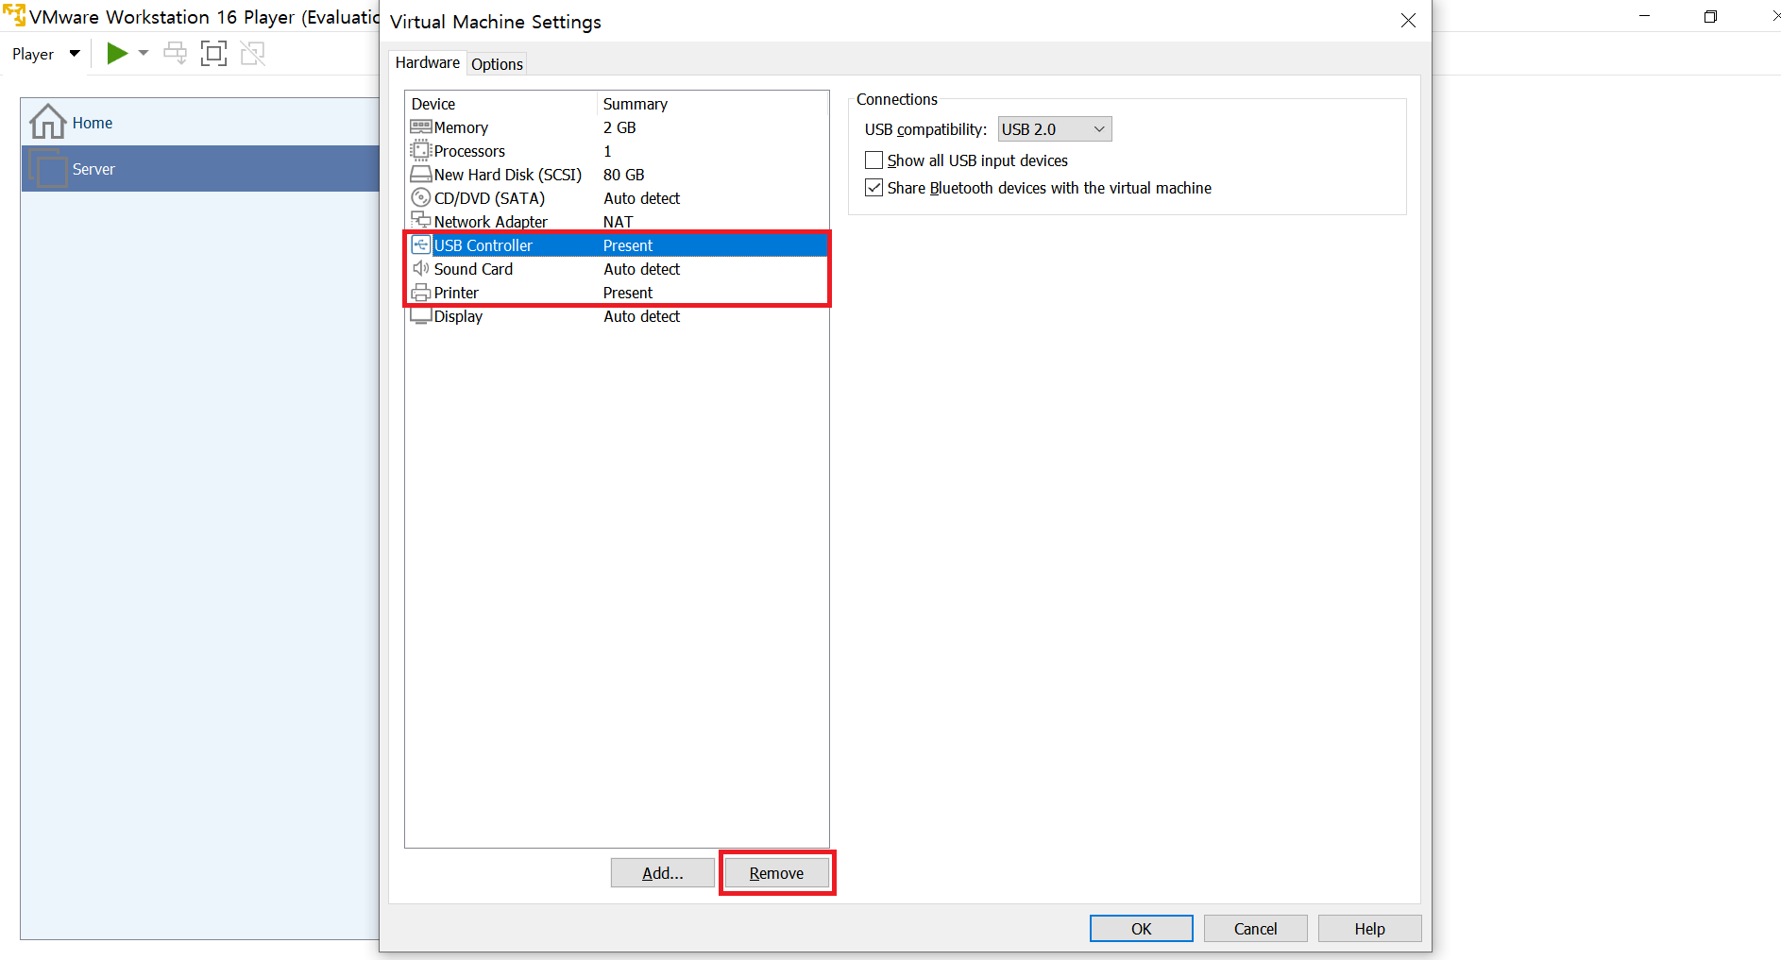Select the Sound Card row label
1781x960 pixels.
tap(473, 269)
